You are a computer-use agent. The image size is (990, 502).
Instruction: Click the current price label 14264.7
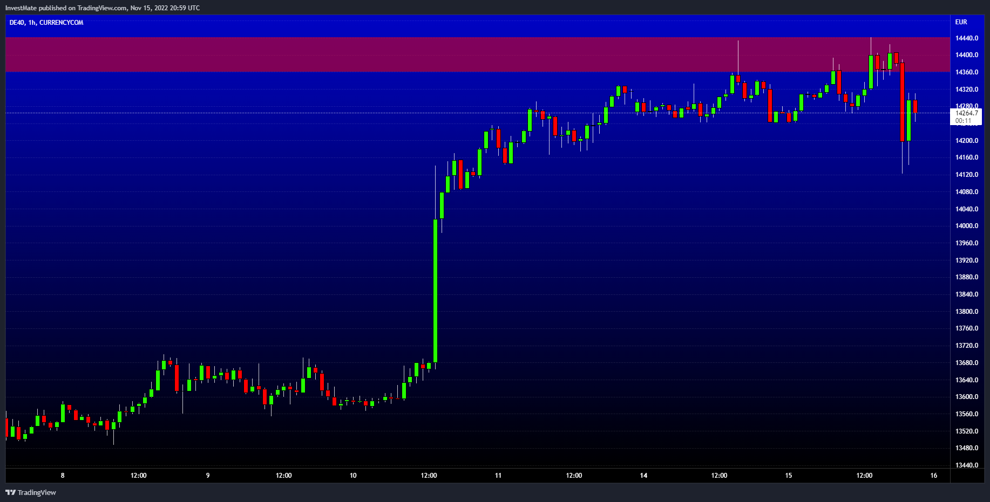[966, 113]
